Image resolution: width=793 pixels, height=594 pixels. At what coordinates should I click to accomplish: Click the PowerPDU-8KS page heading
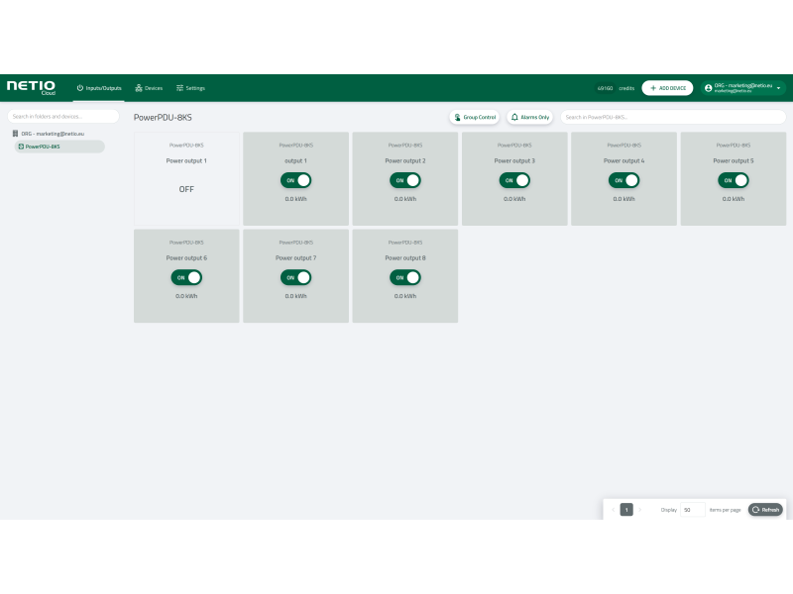[x=163, y=117]
